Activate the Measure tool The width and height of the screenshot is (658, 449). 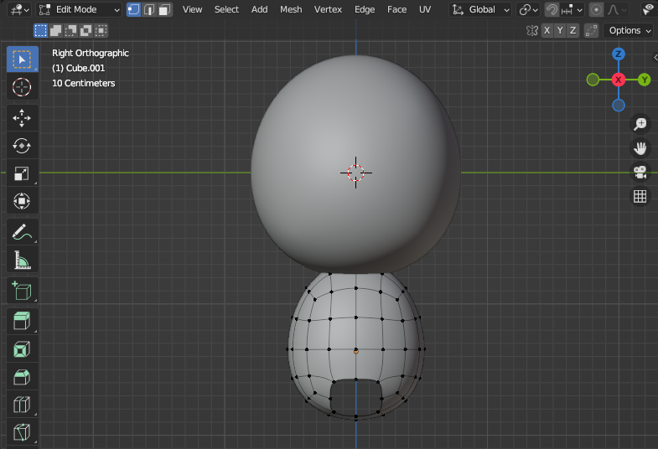tap(22, 261)
